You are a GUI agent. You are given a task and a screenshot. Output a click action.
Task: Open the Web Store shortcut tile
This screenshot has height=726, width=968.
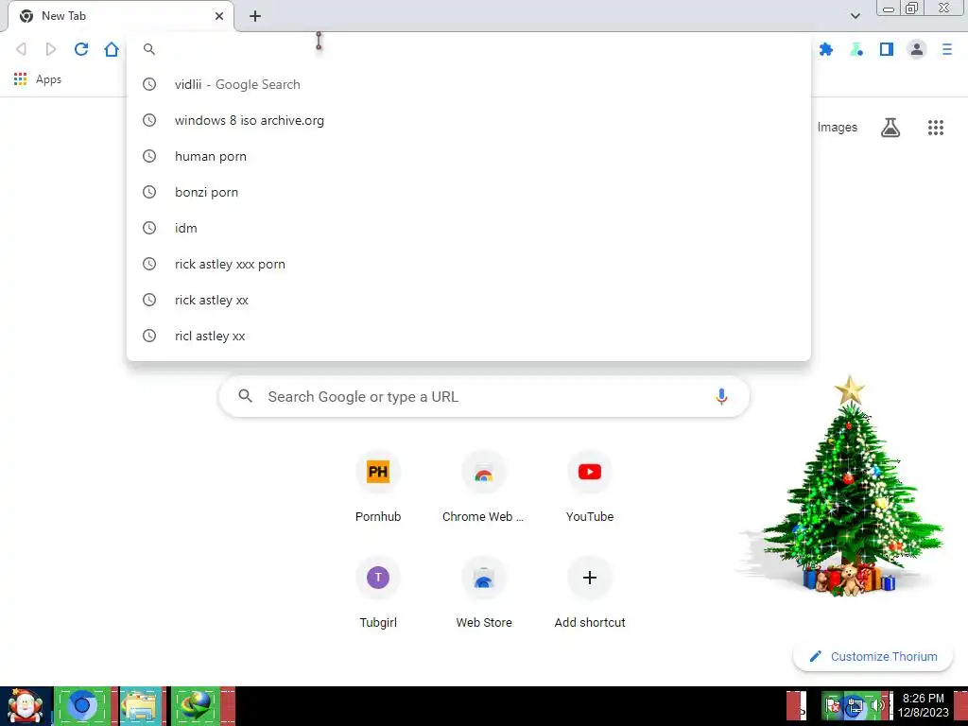click(x=483, y=594)
